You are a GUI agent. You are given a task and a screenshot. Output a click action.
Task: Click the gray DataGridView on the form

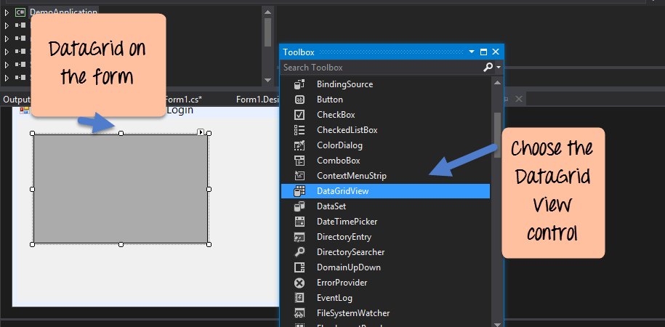[x=121, y=189]
